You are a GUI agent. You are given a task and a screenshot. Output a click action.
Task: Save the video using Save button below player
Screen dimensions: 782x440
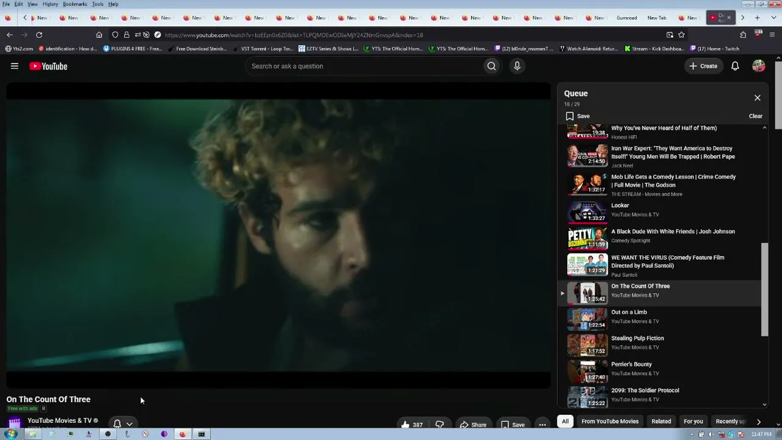513,425
